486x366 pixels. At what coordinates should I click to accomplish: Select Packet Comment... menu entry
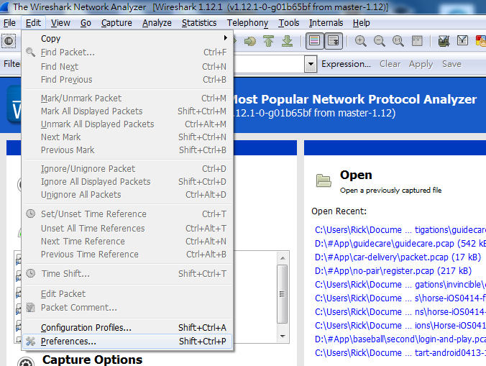coord(127,308)
